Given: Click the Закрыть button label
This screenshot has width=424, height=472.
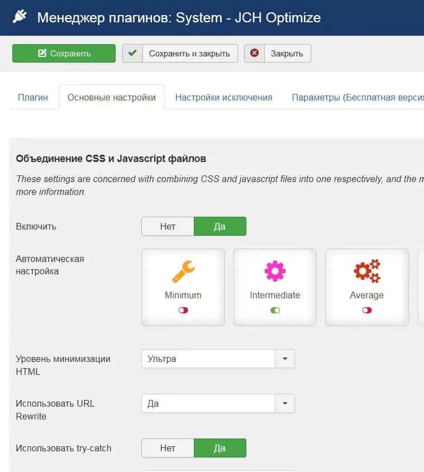Looking at the screenshot, I should coord(287,54).
